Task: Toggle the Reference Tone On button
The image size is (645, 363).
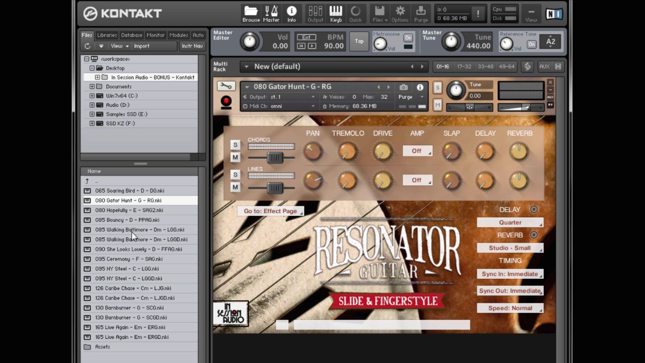Action: click(x=532, y=44)
